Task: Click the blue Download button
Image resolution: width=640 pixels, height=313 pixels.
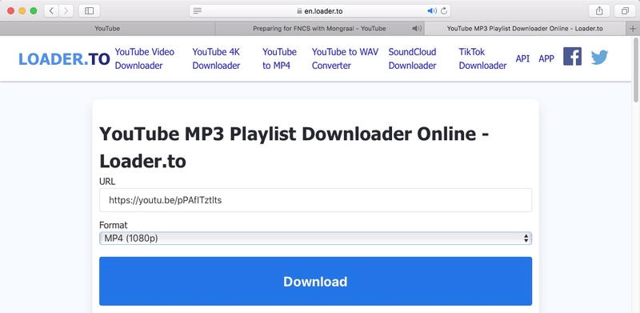Action: 315,281
